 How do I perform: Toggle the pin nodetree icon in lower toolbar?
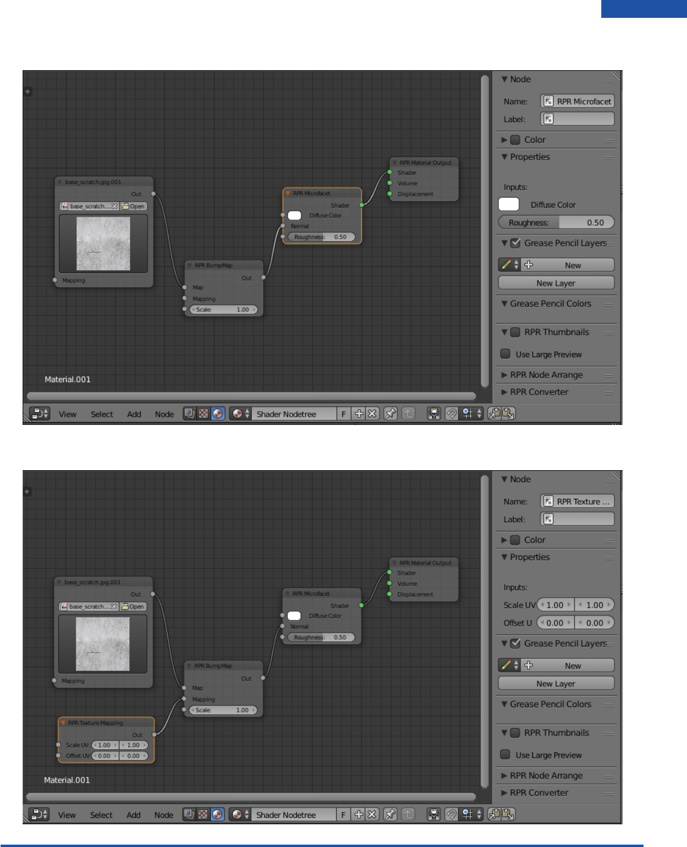391,814
